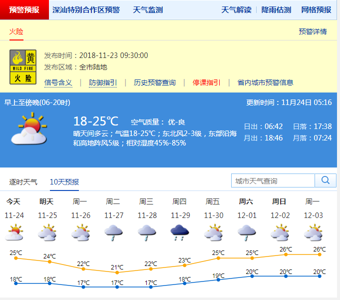Switch to 逐时天气 hourly forecast tab
This screenshot has height=300, width=340.
pos(23,181)
